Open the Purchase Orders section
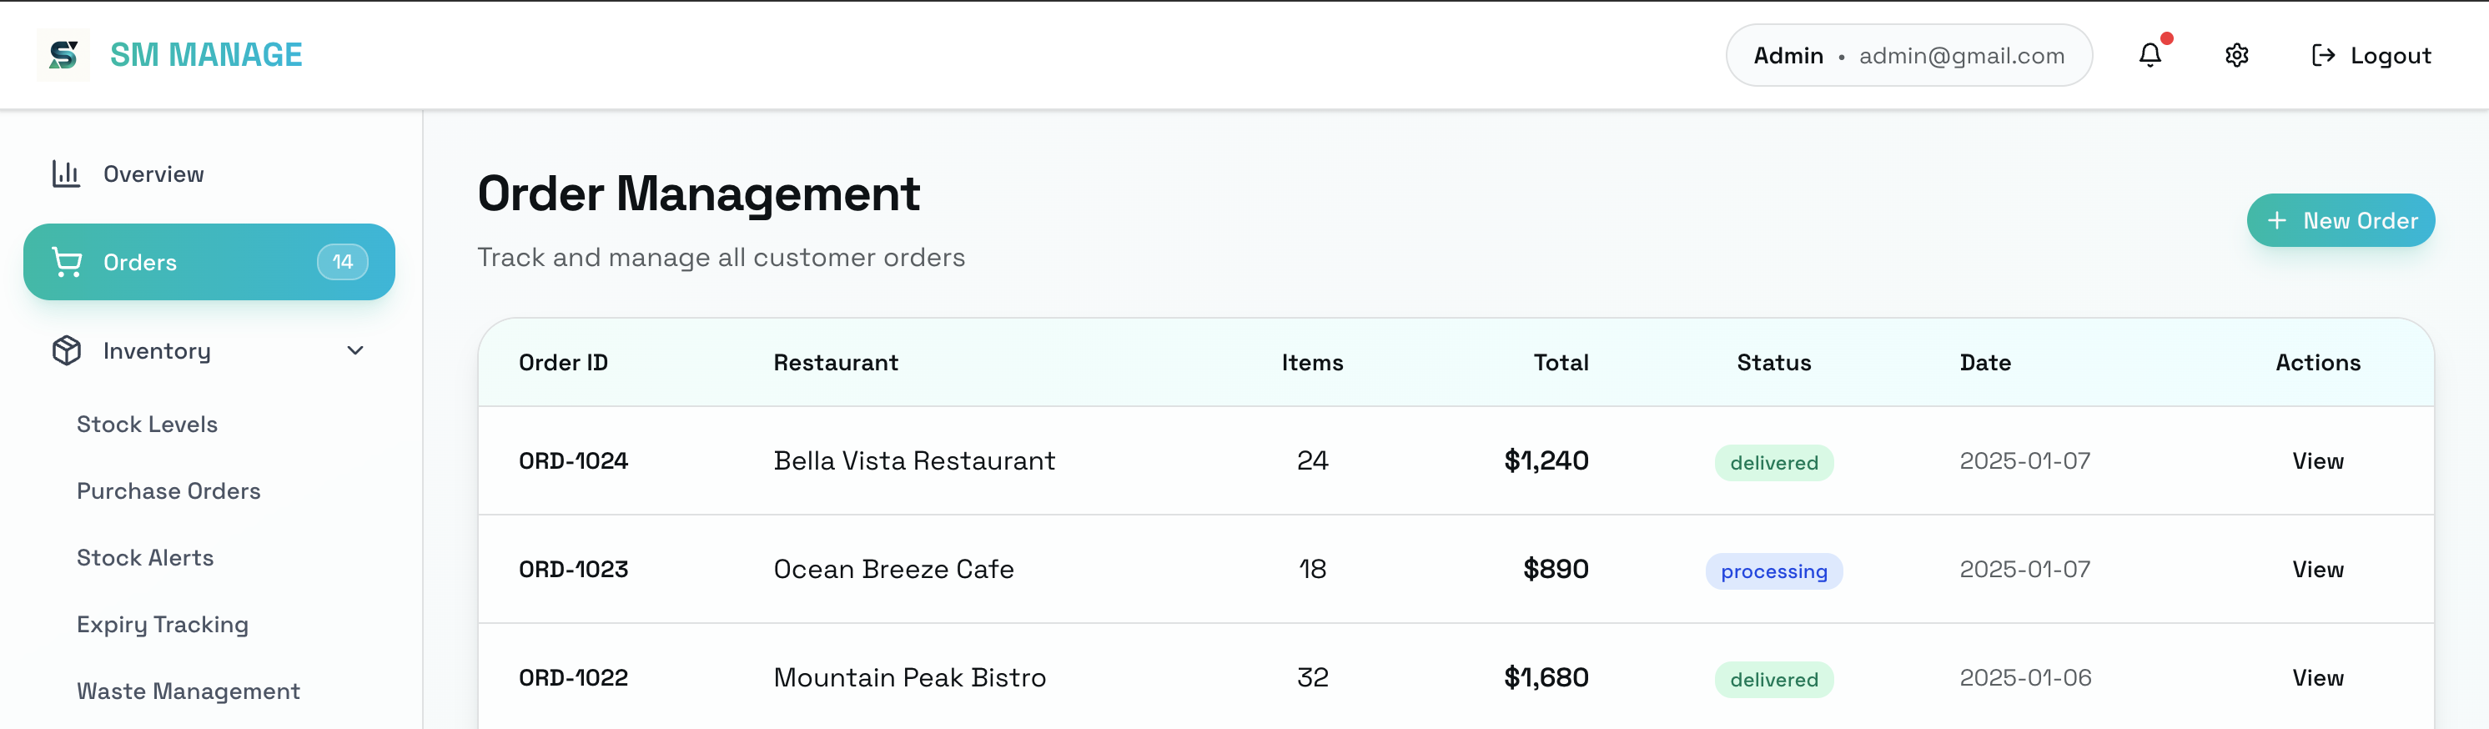 [168, 490]
